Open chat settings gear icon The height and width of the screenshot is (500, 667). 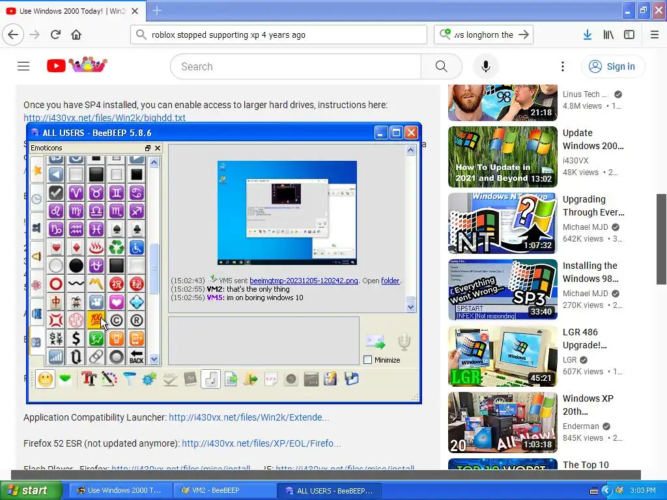tap(149, 379)
